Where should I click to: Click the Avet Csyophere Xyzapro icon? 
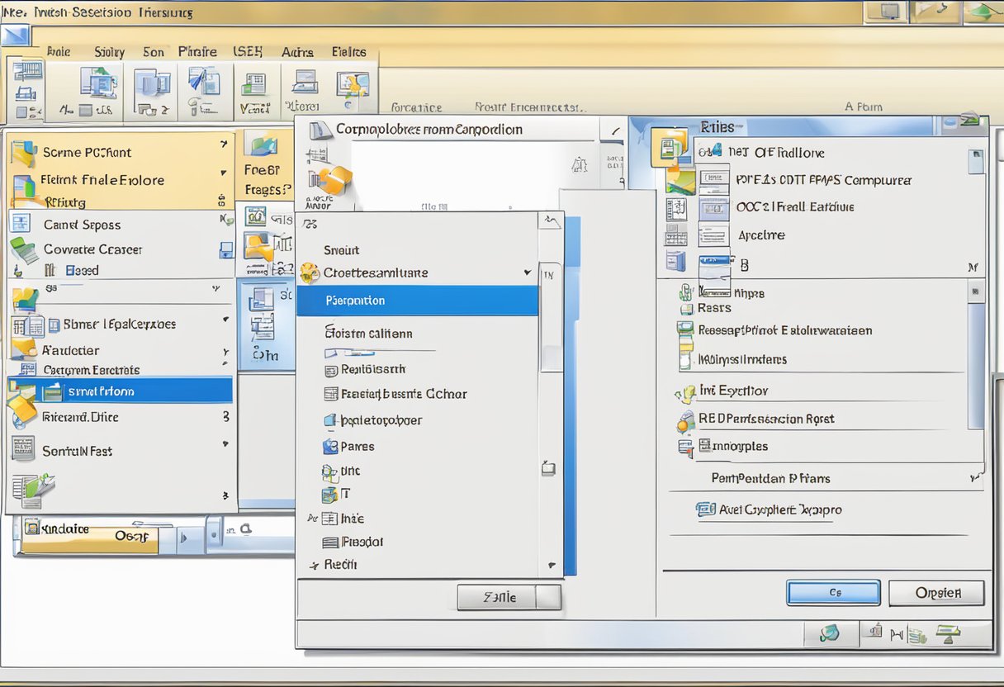(707, 510)
